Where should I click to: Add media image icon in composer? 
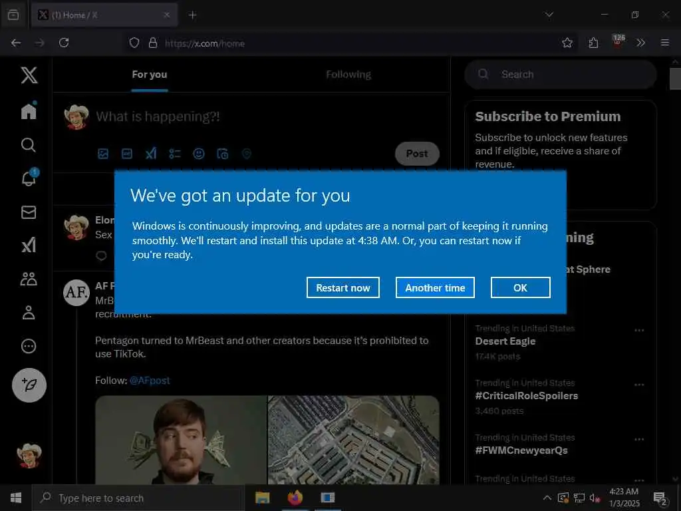(103, 154)
